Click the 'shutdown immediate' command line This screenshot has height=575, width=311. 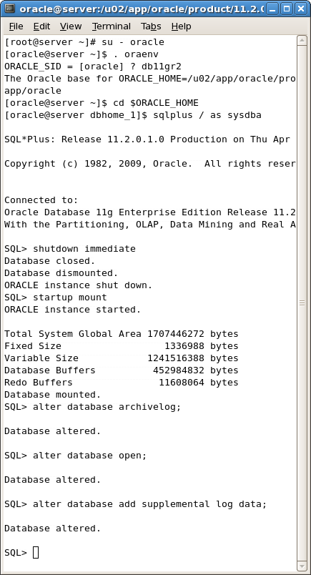click(x=70, y=249)
